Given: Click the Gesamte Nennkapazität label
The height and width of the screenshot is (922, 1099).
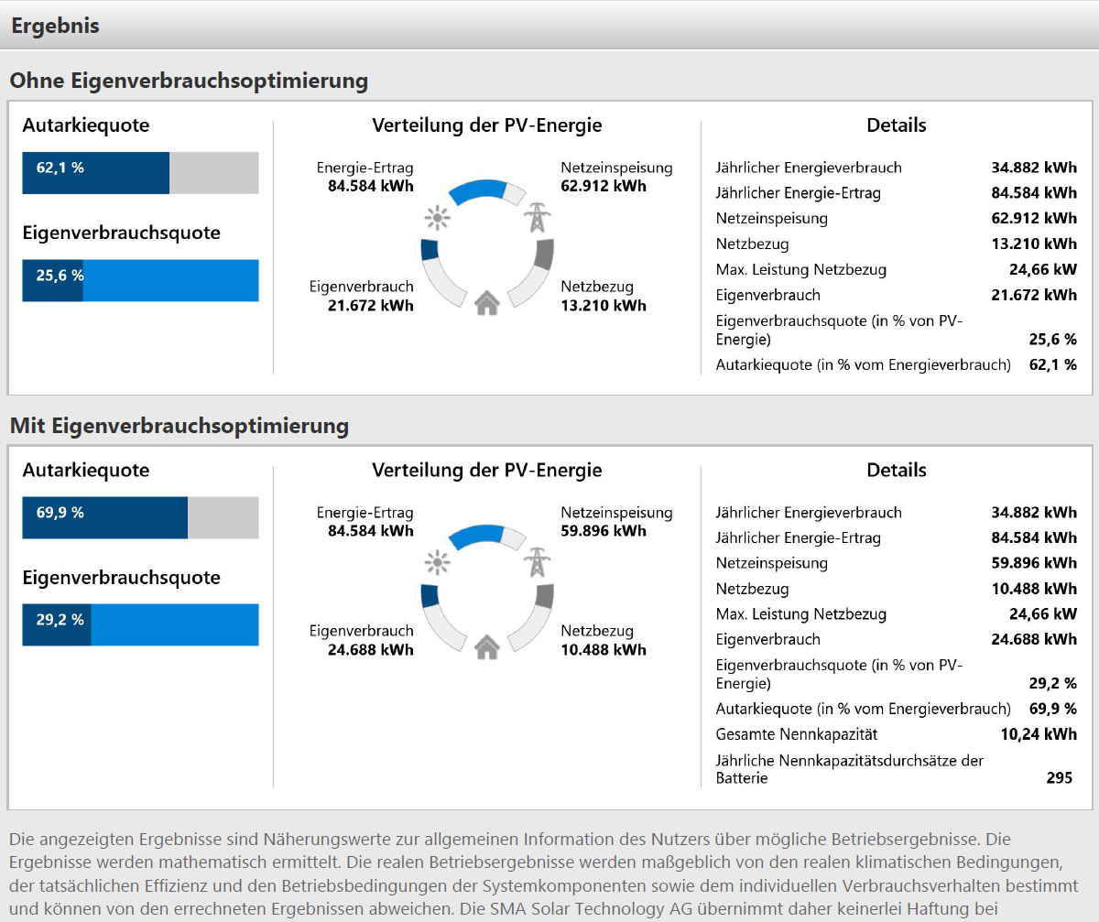Looking at the screenshot, I should 797,734.
